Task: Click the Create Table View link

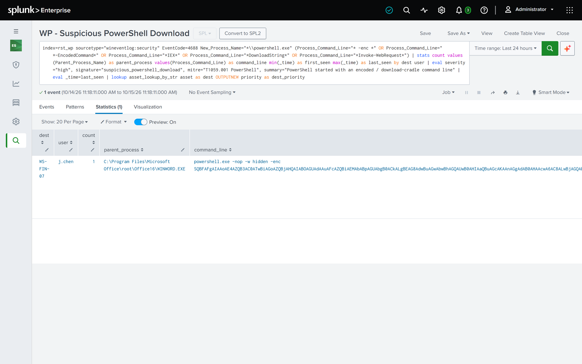Action: point(524,33)
